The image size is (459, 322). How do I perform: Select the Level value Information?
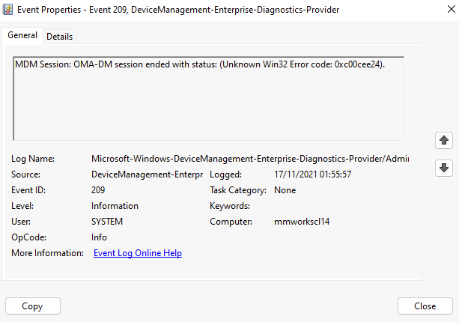click(x=115, y=206)
